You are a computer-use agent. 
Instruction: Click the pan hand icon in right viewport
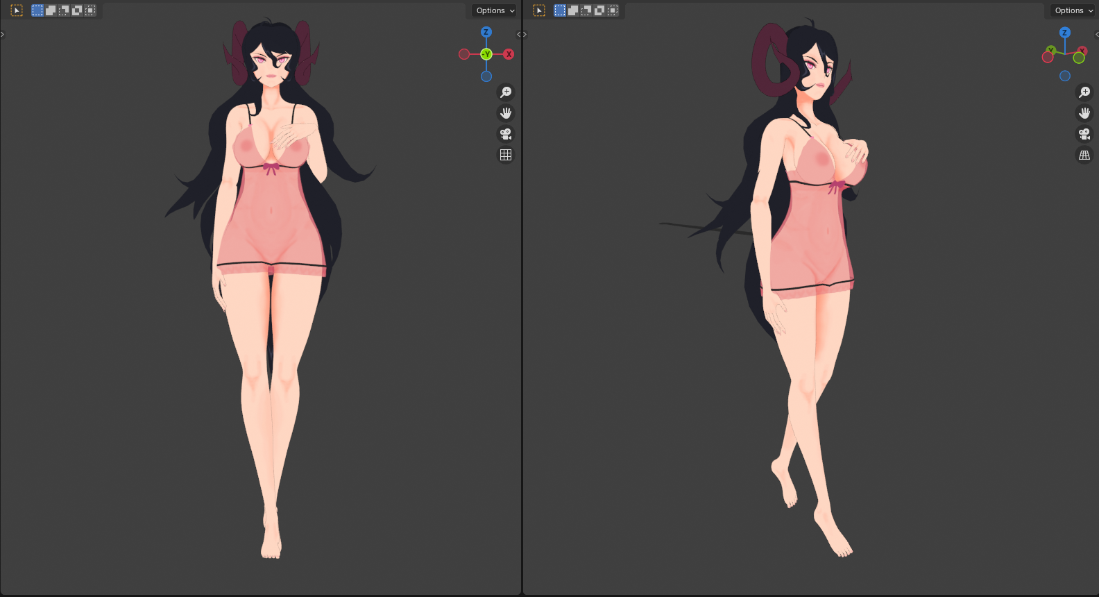[x=1084, y=113]
